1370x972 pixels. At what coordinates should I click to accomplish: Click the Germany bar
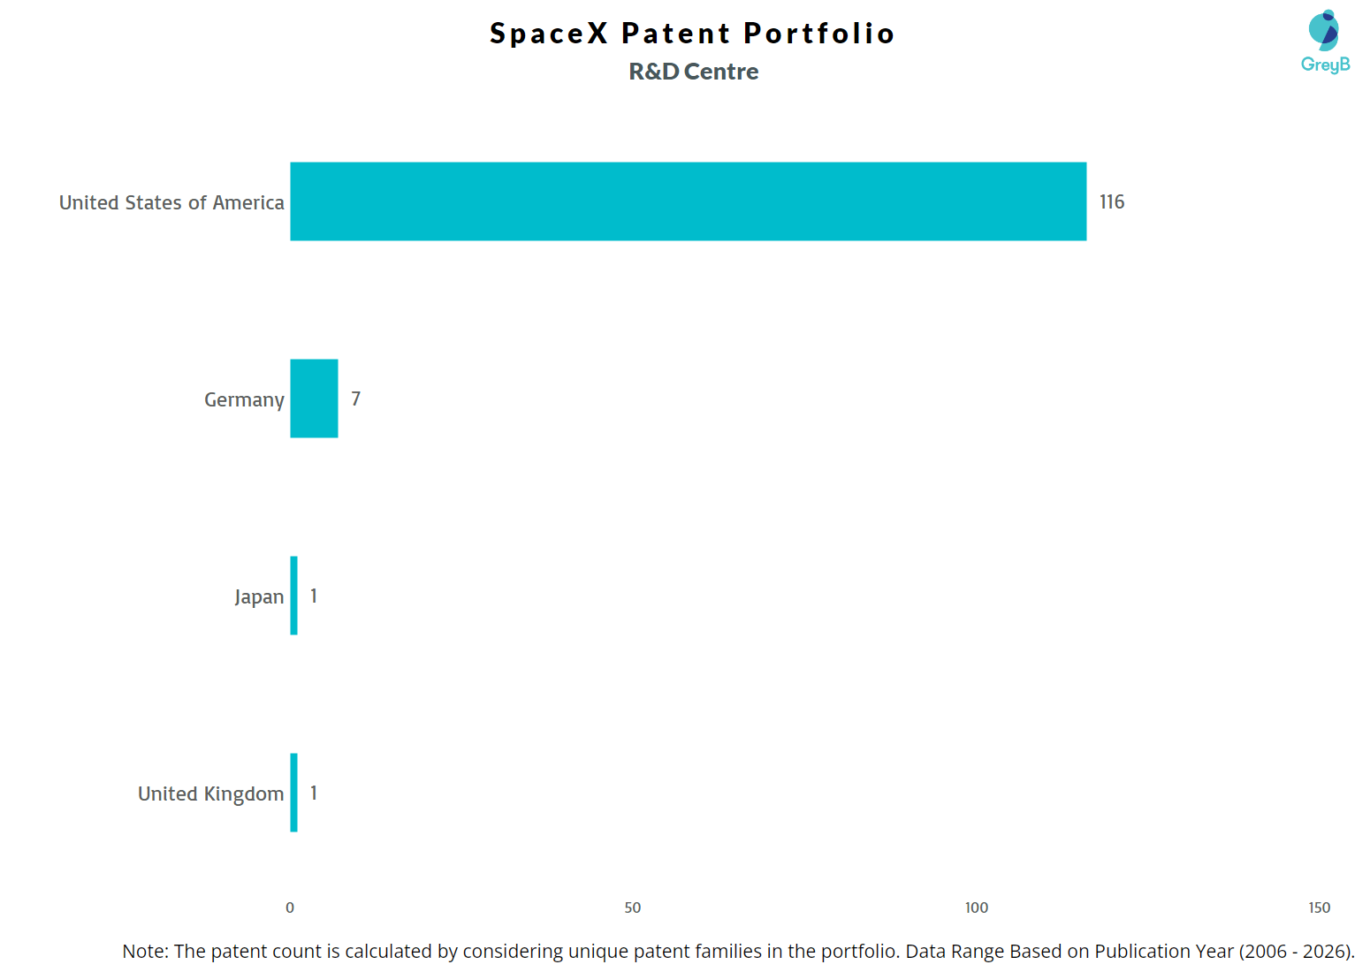click(x=314, y=399)
